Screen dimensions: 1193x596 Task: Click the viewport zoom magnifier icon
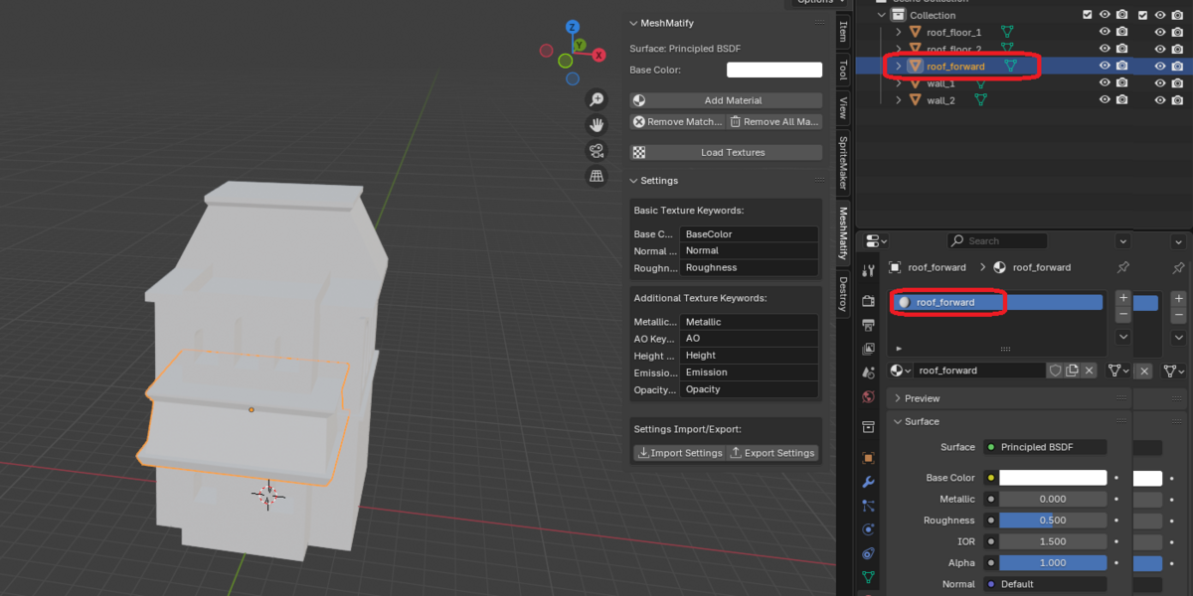coord(596,99)
